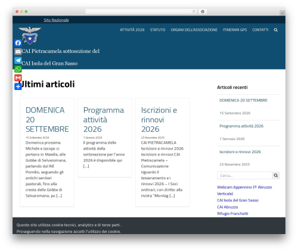Viewport: 298px width, 252px height.
Task: Share the page on Telegram
Action: (x=18, y=60)
